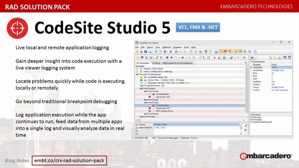Select the HomeTeam property row

[x=271, y=70]
